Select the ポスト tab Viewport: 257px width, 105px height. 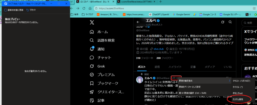(x=142, y=67)
